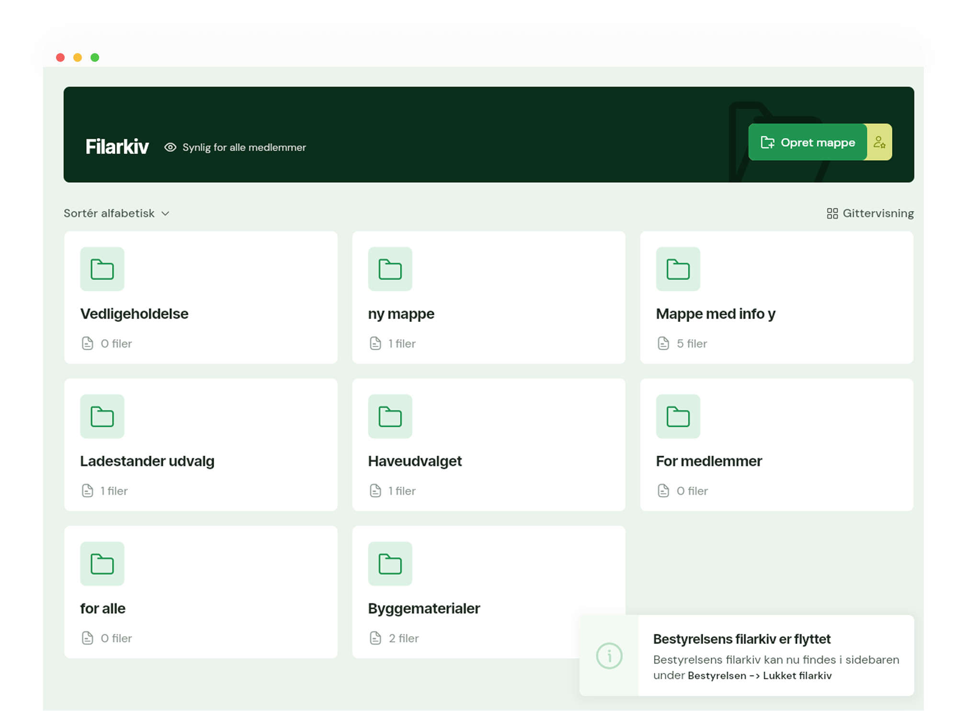Click the file icon in Vedligeholdelse card
The image size is (967, 711).
click(x=87, y=344)
